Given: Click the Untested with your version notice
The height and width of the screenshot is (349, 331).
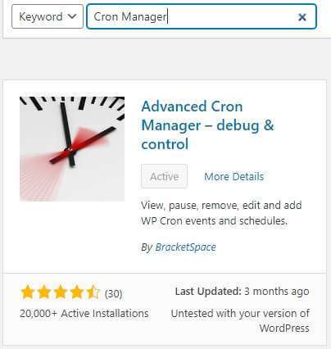Looking at the screenshot, I should tap(240, 321).
